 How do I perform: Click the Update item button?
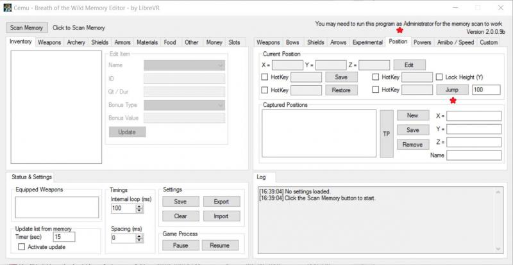(127, 132)
